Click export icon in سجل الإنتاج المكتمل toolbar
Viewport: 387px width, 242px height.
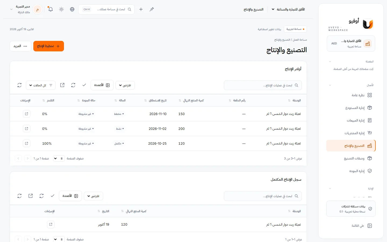(31, 196)
